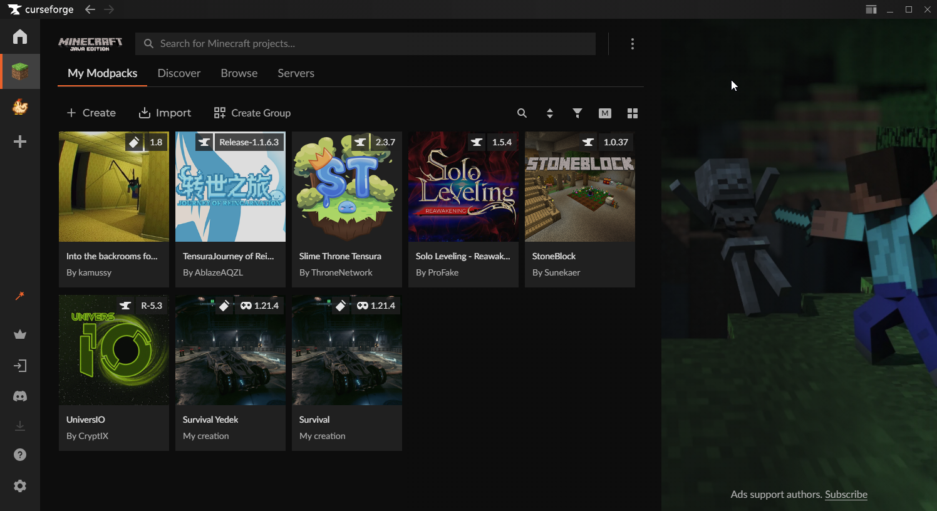The width and height of the screenshot is (937, 511).
Task: Open help with the question mark icon
Action: pos(20,455)
